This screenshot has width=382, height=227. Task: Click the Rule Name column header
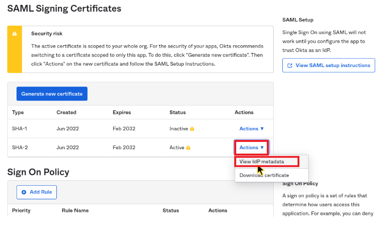click(x=75, y=210)
